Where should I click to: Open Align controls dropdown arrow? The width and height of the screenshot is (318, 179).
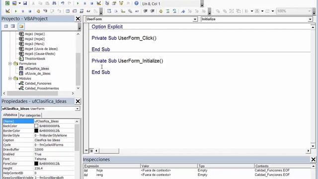[x=252, y=11]
